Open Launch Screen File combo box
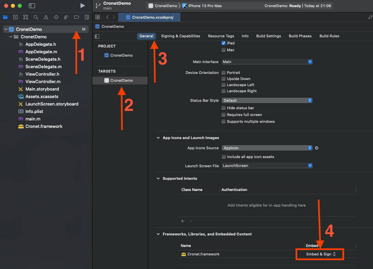The width and height of the screenshot is (373, 269). pos(267,166)
